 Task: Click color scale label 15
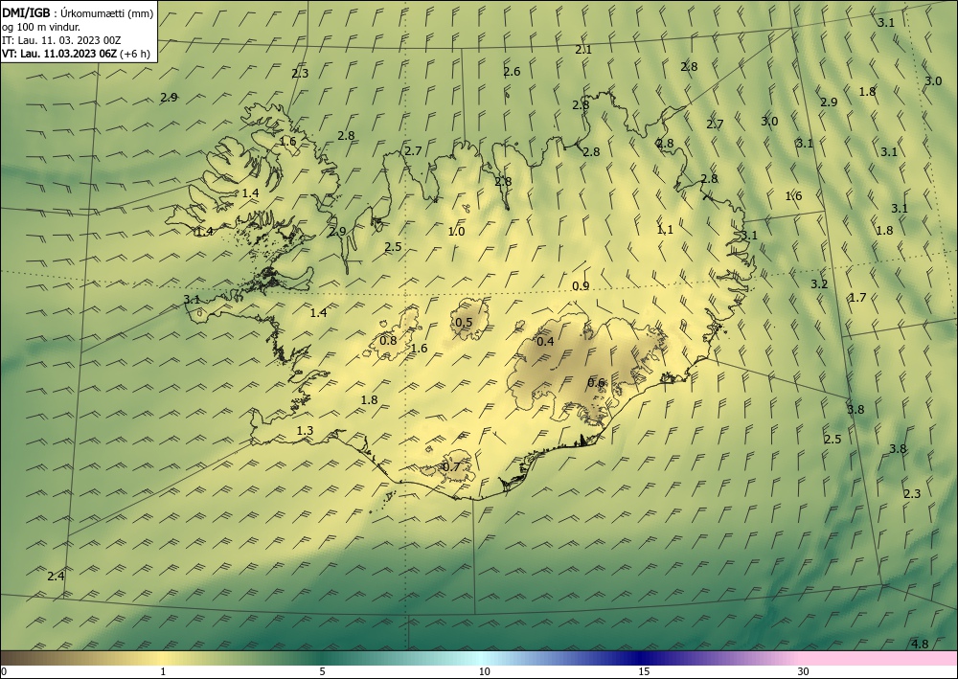point(644,671)
